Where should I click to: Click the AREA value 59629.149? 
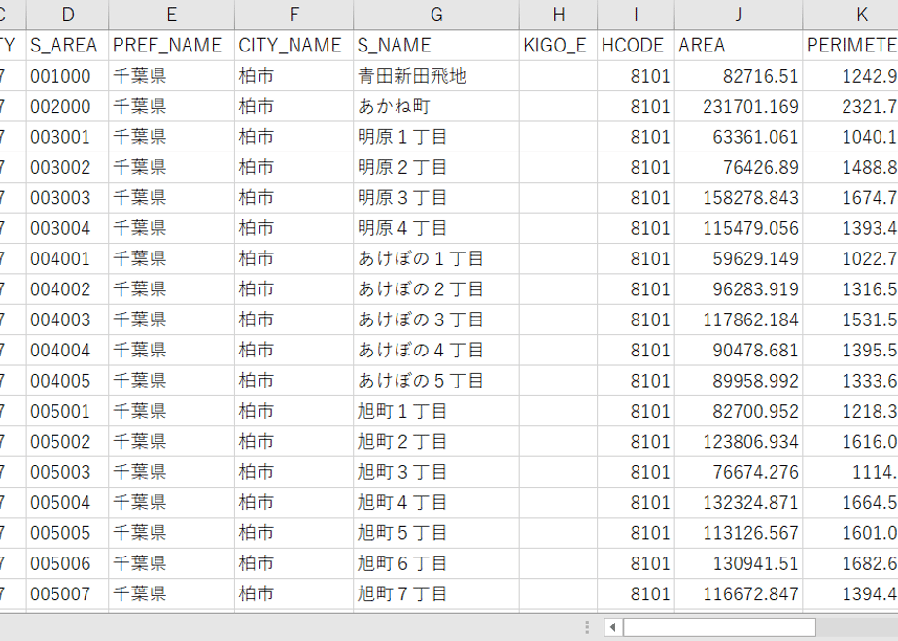tap(739, 258)
